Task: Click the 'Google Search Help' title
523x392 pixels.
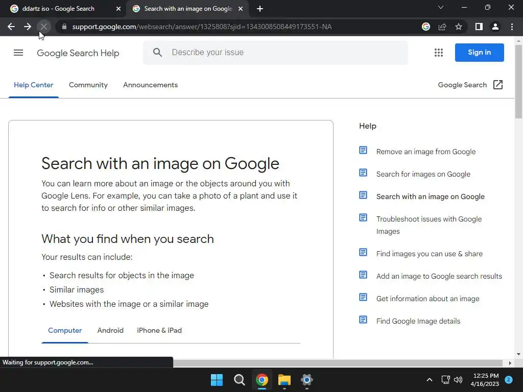Action: coord(78,53)
